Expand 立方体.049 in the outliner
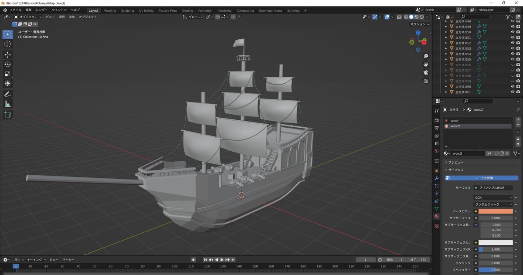 (x=446, y=27)
